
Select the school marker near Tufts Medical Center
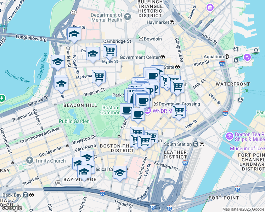tap(120, 173)
